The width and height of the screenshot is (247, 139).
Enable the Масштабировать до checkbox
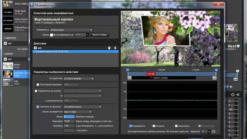coord(51,35)
